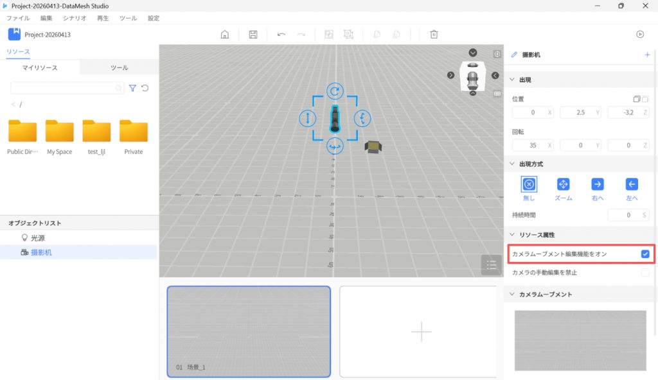Click the Home icon in toolbar

(225, 35)
